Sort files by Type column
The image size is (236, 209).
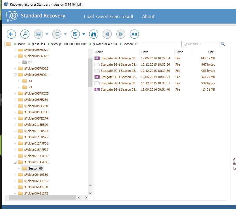point(183,52)
